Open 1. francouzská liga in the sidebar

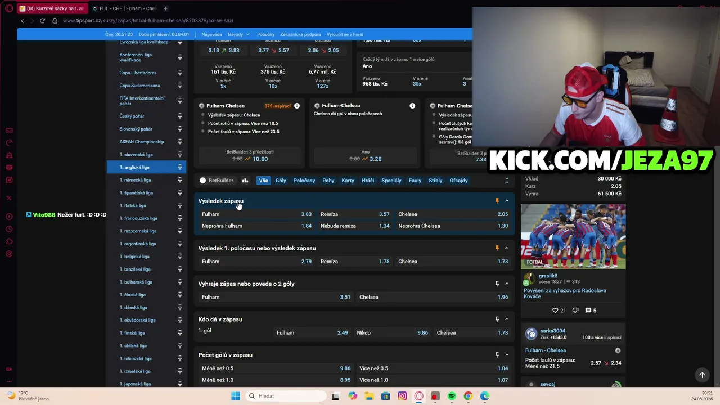[x=138, y=218]
